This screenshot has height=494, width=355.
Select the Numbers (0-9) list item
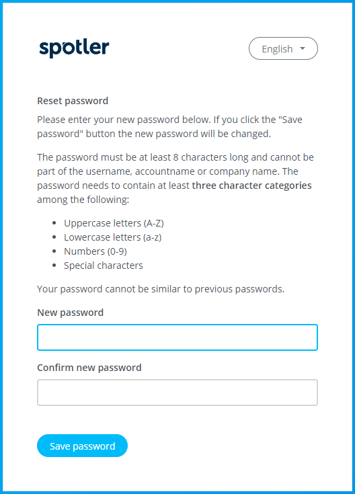tap(95, 251)
